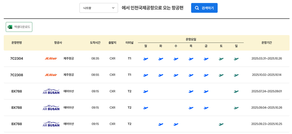The height and width of the screenshot is (134, 292).
Task: Click terminal T1 in the 7C2304 row
Action: pos(130,59)
